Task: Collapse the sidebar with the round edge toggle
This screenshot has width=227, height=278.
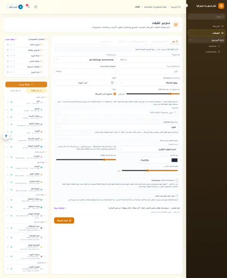Action: [x=186, y=6]
